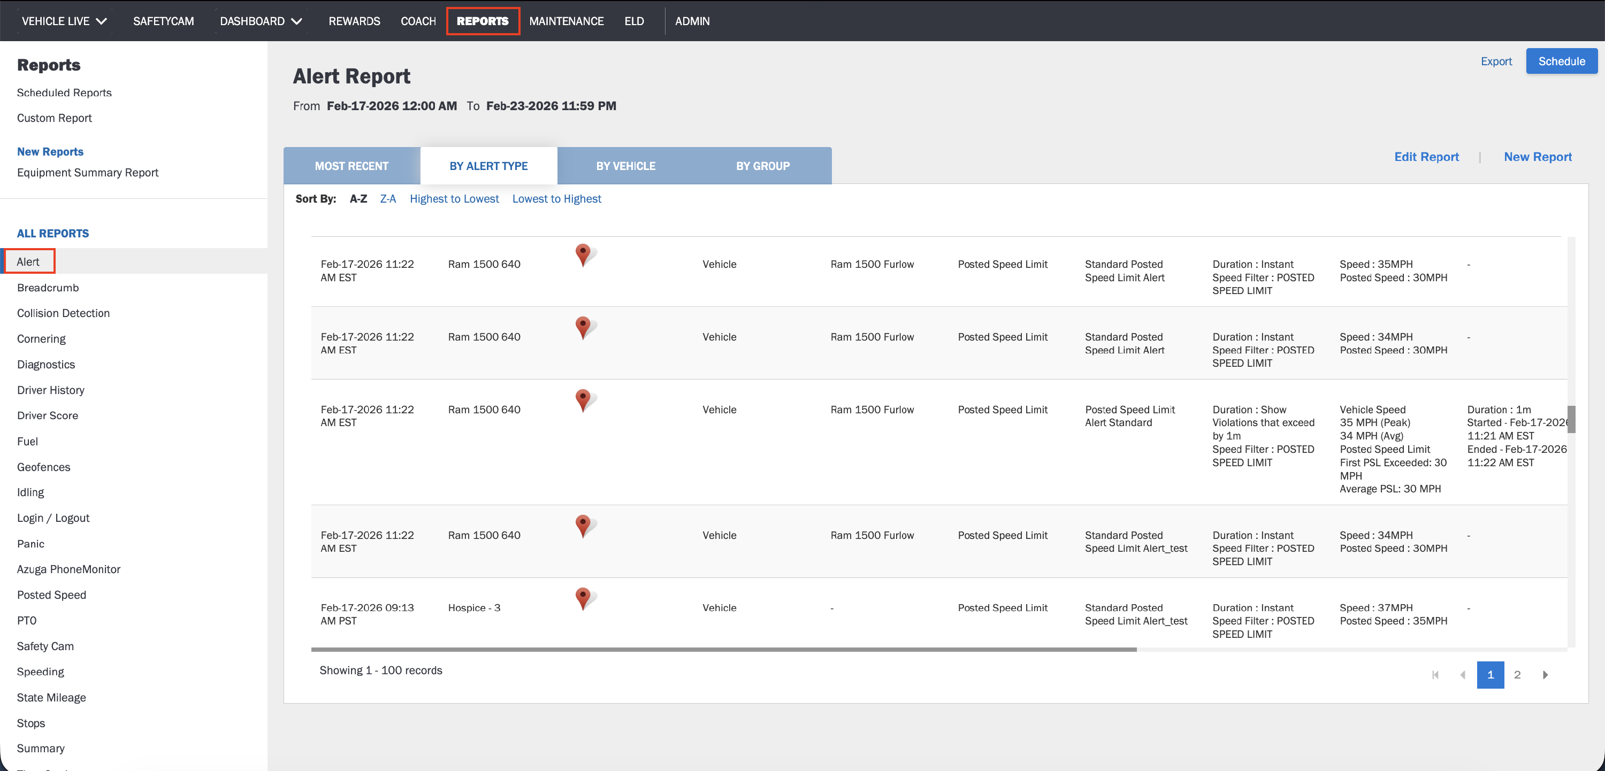
Task: Go to page 2 of results
Action: click(x=1517, y=674)
